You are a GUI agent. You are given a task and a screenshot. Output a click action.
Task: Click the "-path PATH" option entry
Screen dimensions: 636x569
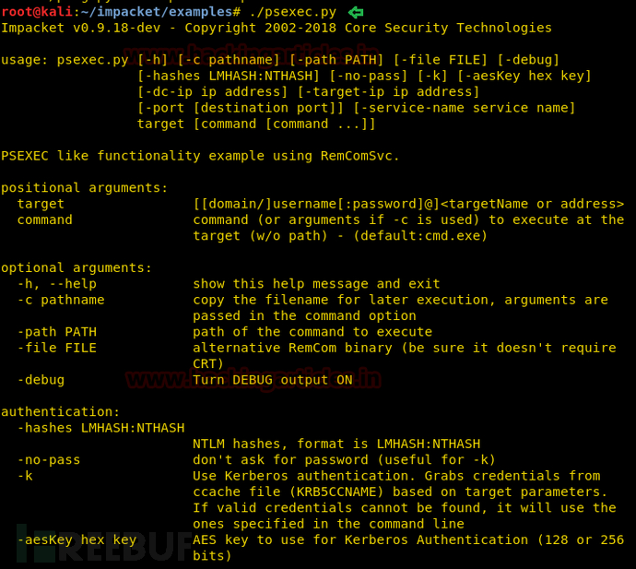(57, 332)
